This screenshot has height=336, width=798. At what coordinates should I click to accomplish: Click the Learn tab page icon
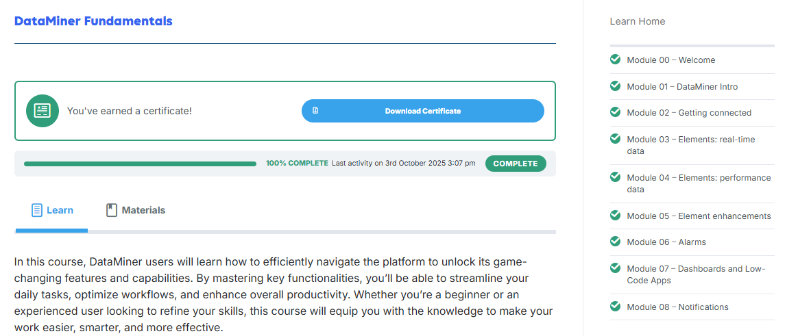(37, 210)
